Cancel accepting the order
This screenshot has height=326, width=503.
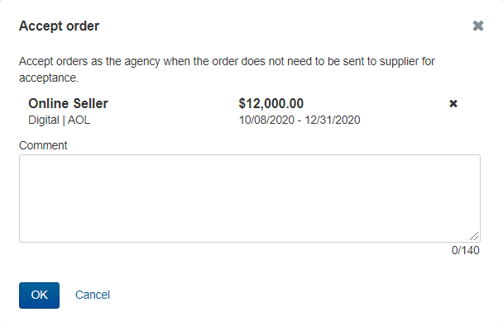[x=93, y=295]
